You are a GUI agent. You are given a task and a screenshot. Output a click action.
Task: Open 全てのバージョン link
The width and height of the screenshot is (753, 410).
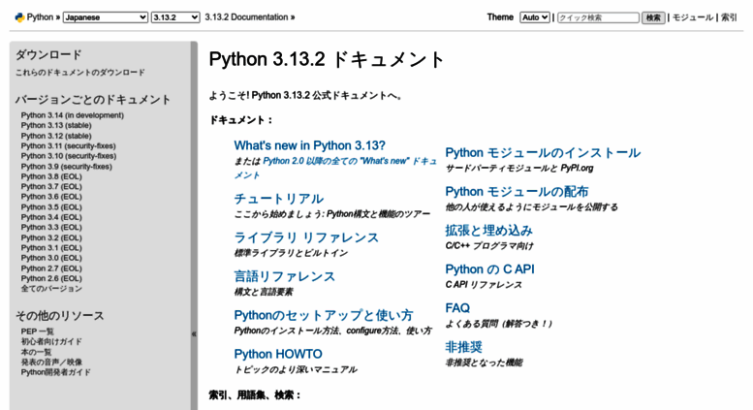pyautogui.click(x=51, y=289)
